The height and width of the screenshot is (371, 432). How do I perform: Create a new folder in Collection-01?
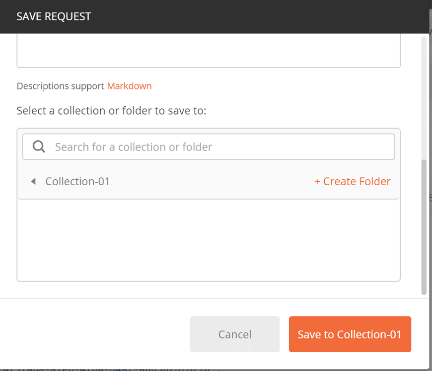coord(353,181)
